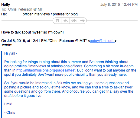
Task: Click recipient Chris Peterson @ MIT
Action: coord(26,9)
